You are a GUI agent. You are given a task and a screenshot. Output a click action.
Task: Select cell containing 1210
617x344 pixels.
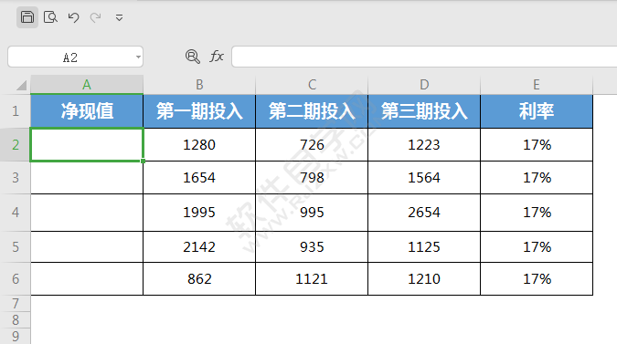coord(424,279)
